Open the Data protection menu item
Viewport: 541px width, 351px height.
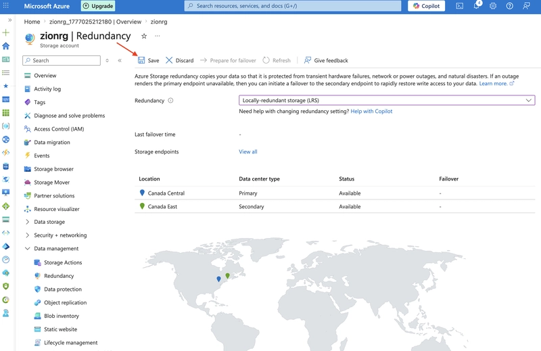tap(63, 289)
